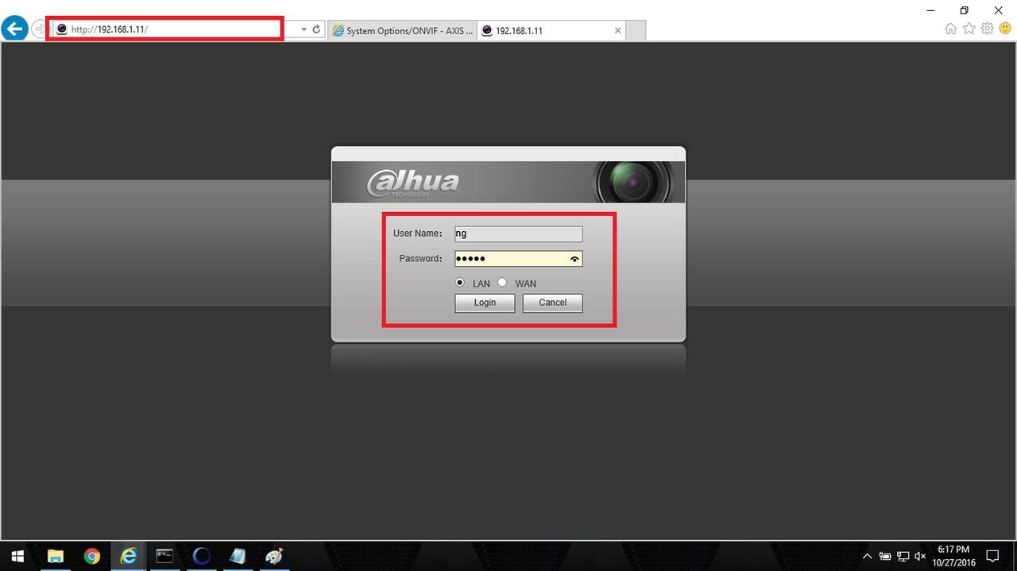Click the smiley feedback icon
Image resolution: width=1017 pixels, height=571 pixels.
pos(1005,29)
